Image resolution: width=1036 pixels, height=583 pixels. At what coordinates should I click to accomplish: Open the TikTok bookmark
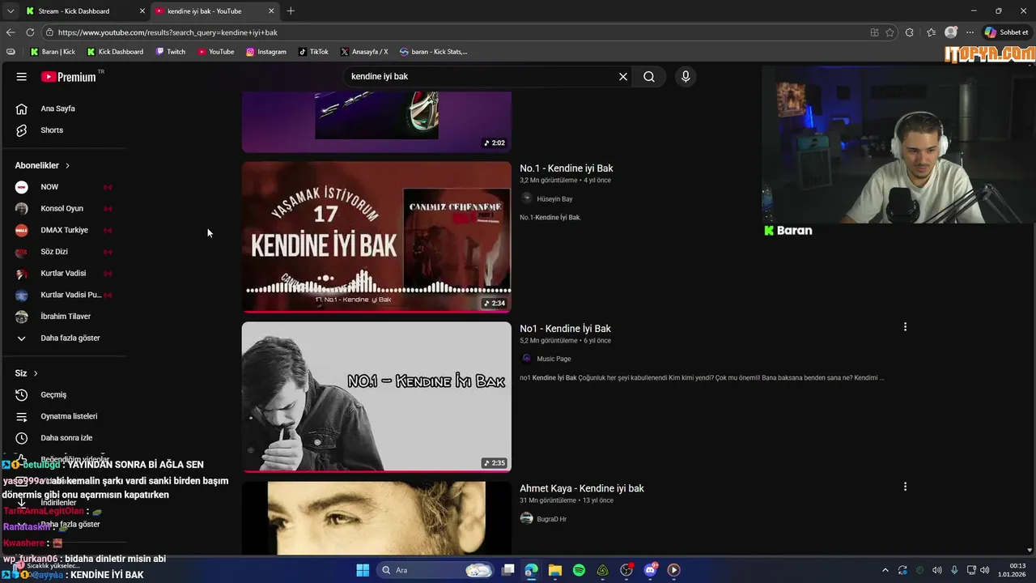313,52
